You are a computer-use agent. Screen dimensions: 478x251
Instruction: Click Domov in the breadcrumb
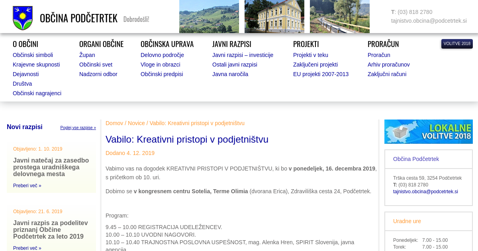[x=114, y=123]
